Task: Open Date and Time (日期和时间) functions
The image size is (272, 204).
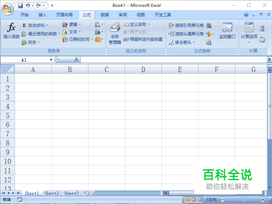Action: 77,39
